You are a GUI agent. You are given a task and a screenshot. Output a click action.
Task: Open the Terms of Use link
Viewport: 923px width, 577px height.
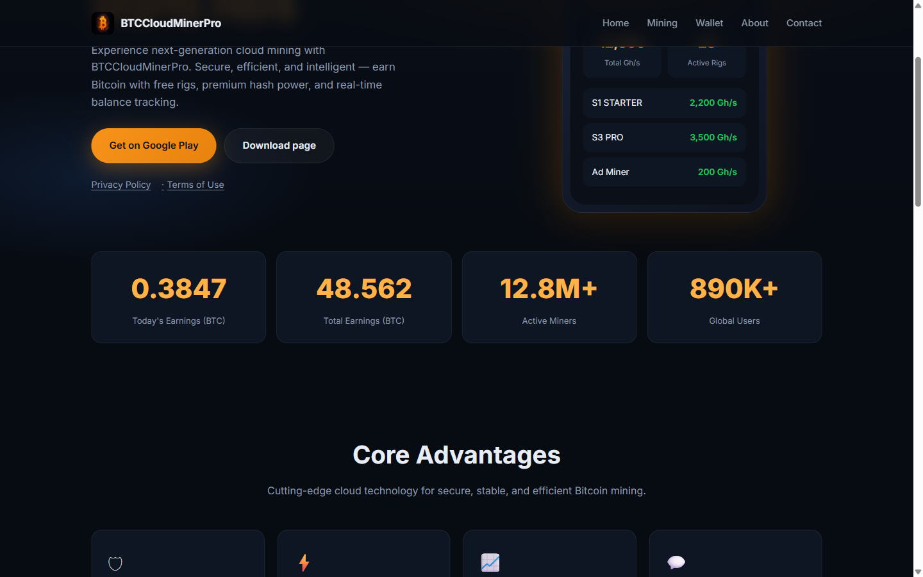195,185
